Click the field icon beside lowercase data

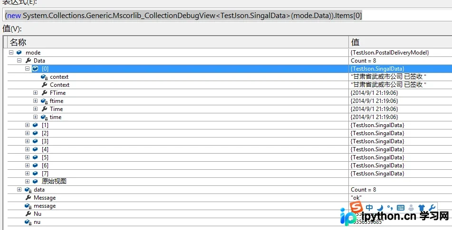click(28, 190)
